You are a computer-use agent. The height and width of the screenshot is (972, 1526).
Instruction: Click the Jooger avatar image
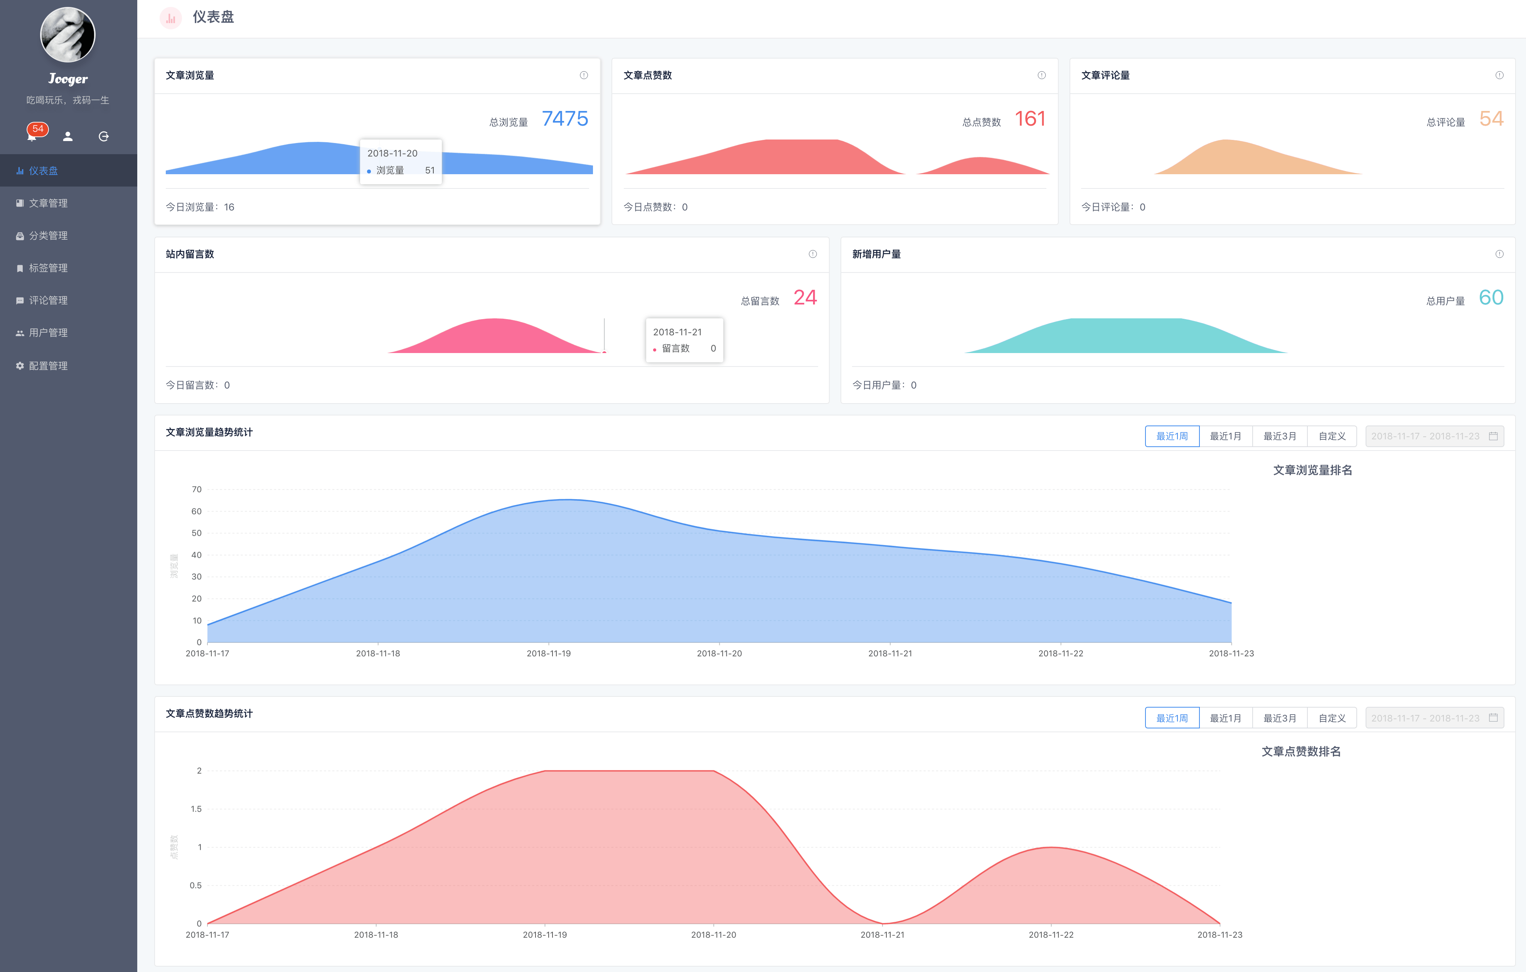click(x=68, y=35)
